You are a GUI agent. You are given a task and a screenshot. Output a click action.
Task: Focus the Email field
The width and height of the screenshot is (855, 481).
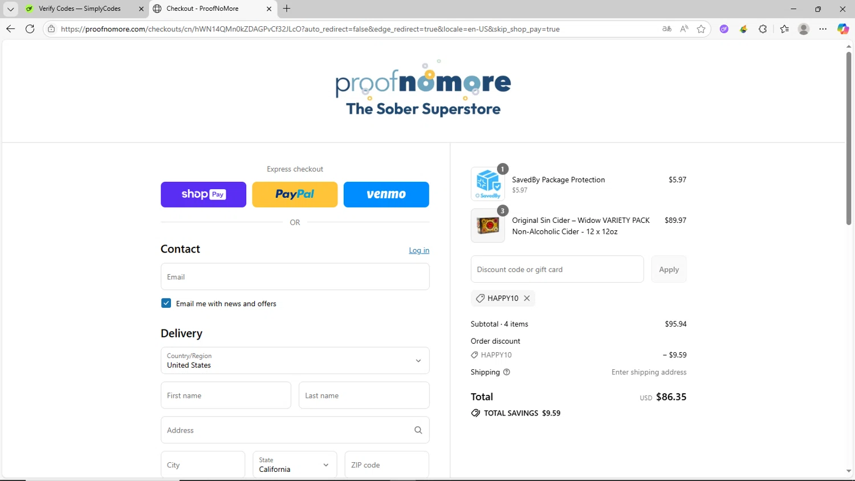point(295,277)
